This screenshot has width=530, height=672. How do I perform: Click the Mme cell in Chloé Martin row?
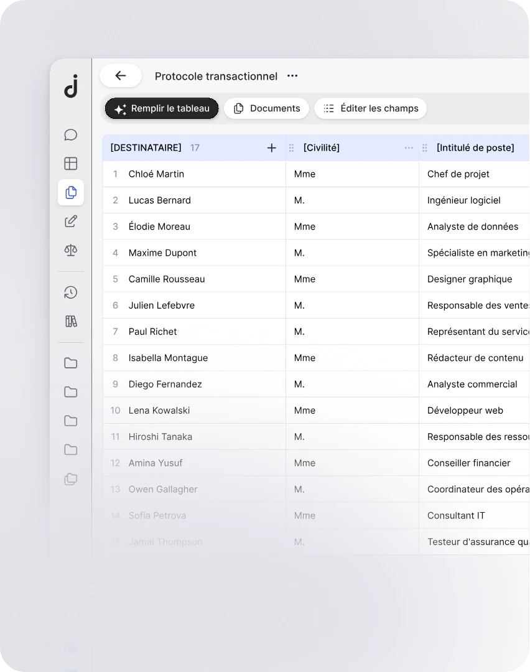pos(352,174)
